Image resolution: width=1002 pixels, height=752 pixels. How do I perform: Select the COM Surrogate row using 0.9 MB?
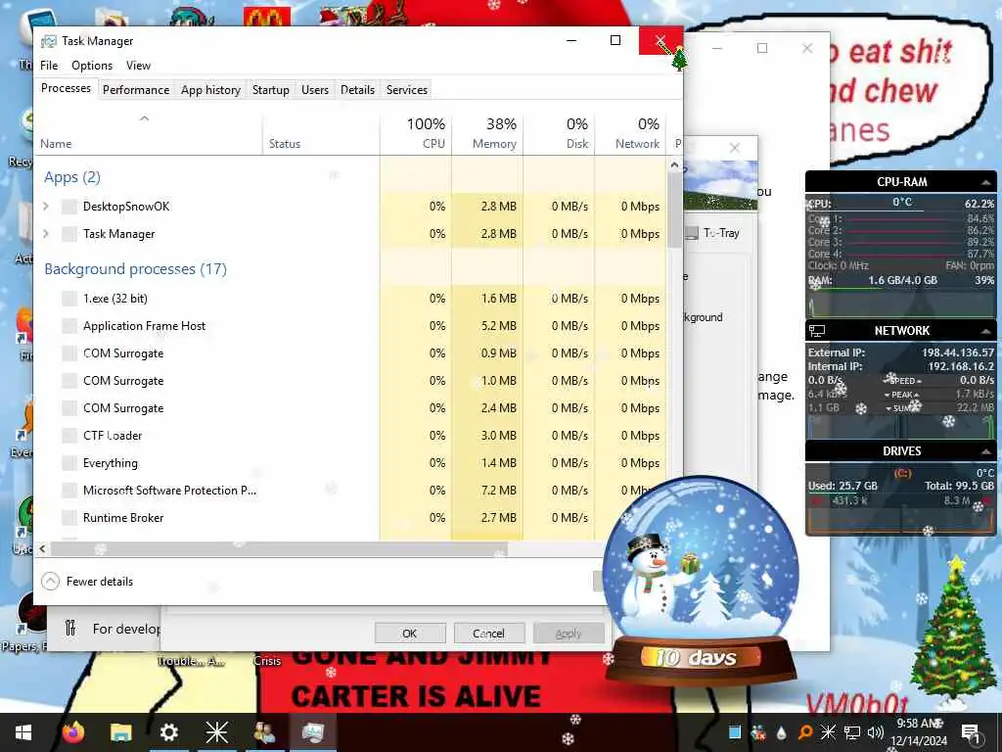coord(351,352)
